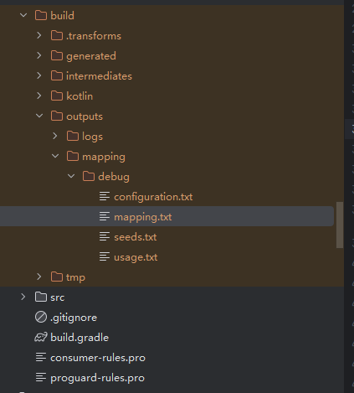Expand the .transforms folder chevron
This screenshot has width=354, height=393.
click(39, 35)
